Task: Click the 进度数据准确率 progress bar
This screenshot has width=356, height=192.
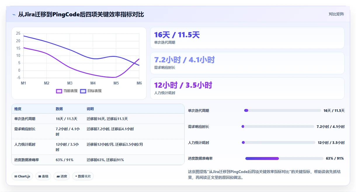Action: (x=284, y=158)
